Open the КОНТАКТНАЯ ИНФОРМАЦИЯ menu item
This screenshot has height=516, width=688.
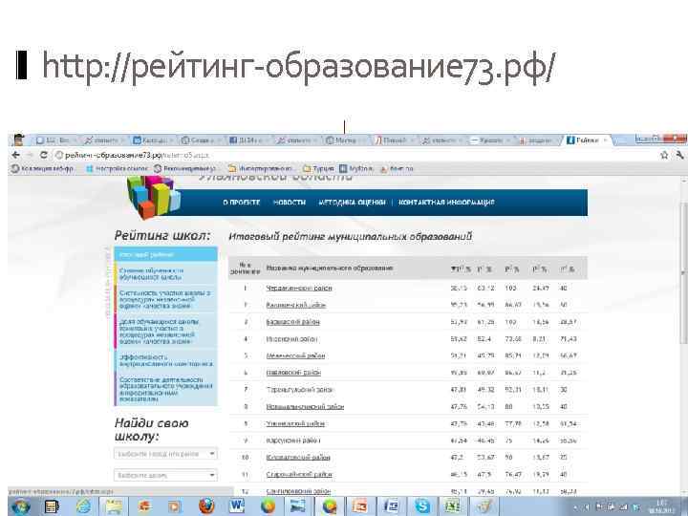[x=446, y=203]
